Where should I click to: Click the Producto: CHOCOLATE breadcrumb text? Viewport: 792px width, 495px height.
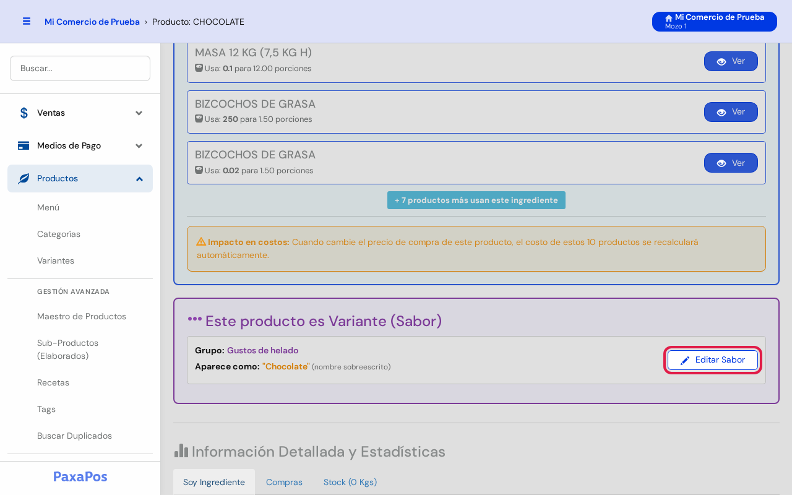point(198,22)
